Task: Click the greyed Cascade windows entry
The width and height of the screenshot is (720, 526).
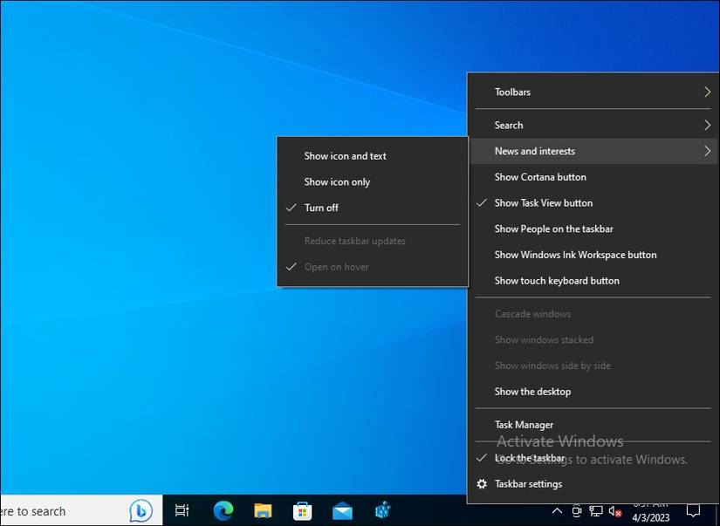Action: point(593,314)
